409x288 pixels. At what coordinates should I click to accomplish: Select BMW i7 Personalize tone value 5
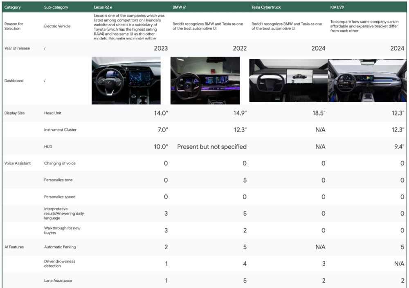[245, 180]
